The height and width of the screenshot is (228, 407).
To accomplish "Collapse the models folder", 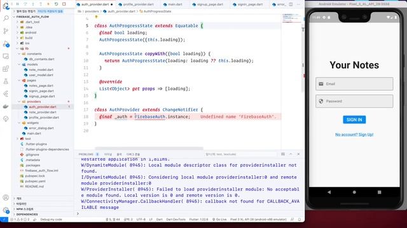I will 32,65.
